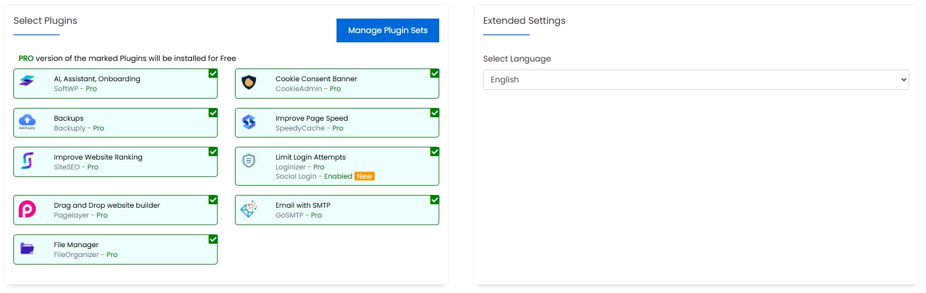Toggle the Limit Login Attempts checkbox
Image resolution: width=926 pixels, height=293 pixels.
tap(435, 152)
